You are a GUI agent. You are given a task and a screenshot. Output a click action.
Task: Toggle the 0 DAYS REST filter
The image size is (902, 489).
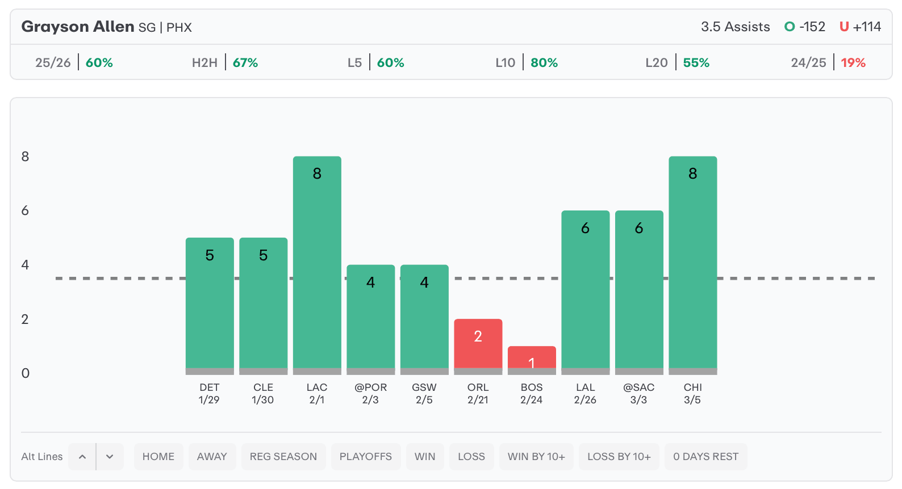705,457
